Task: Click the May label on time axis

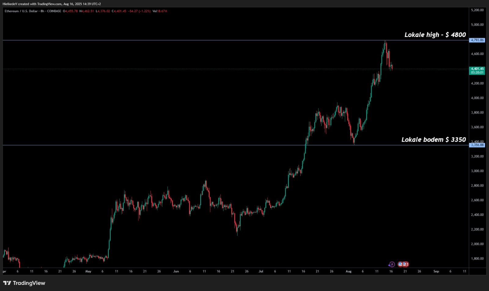Action: click(x=88, y=271)
